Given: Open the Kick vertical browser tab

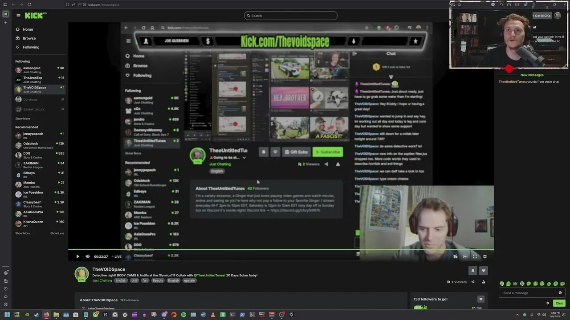Looking at the screenshot, I should pos(5,14).
